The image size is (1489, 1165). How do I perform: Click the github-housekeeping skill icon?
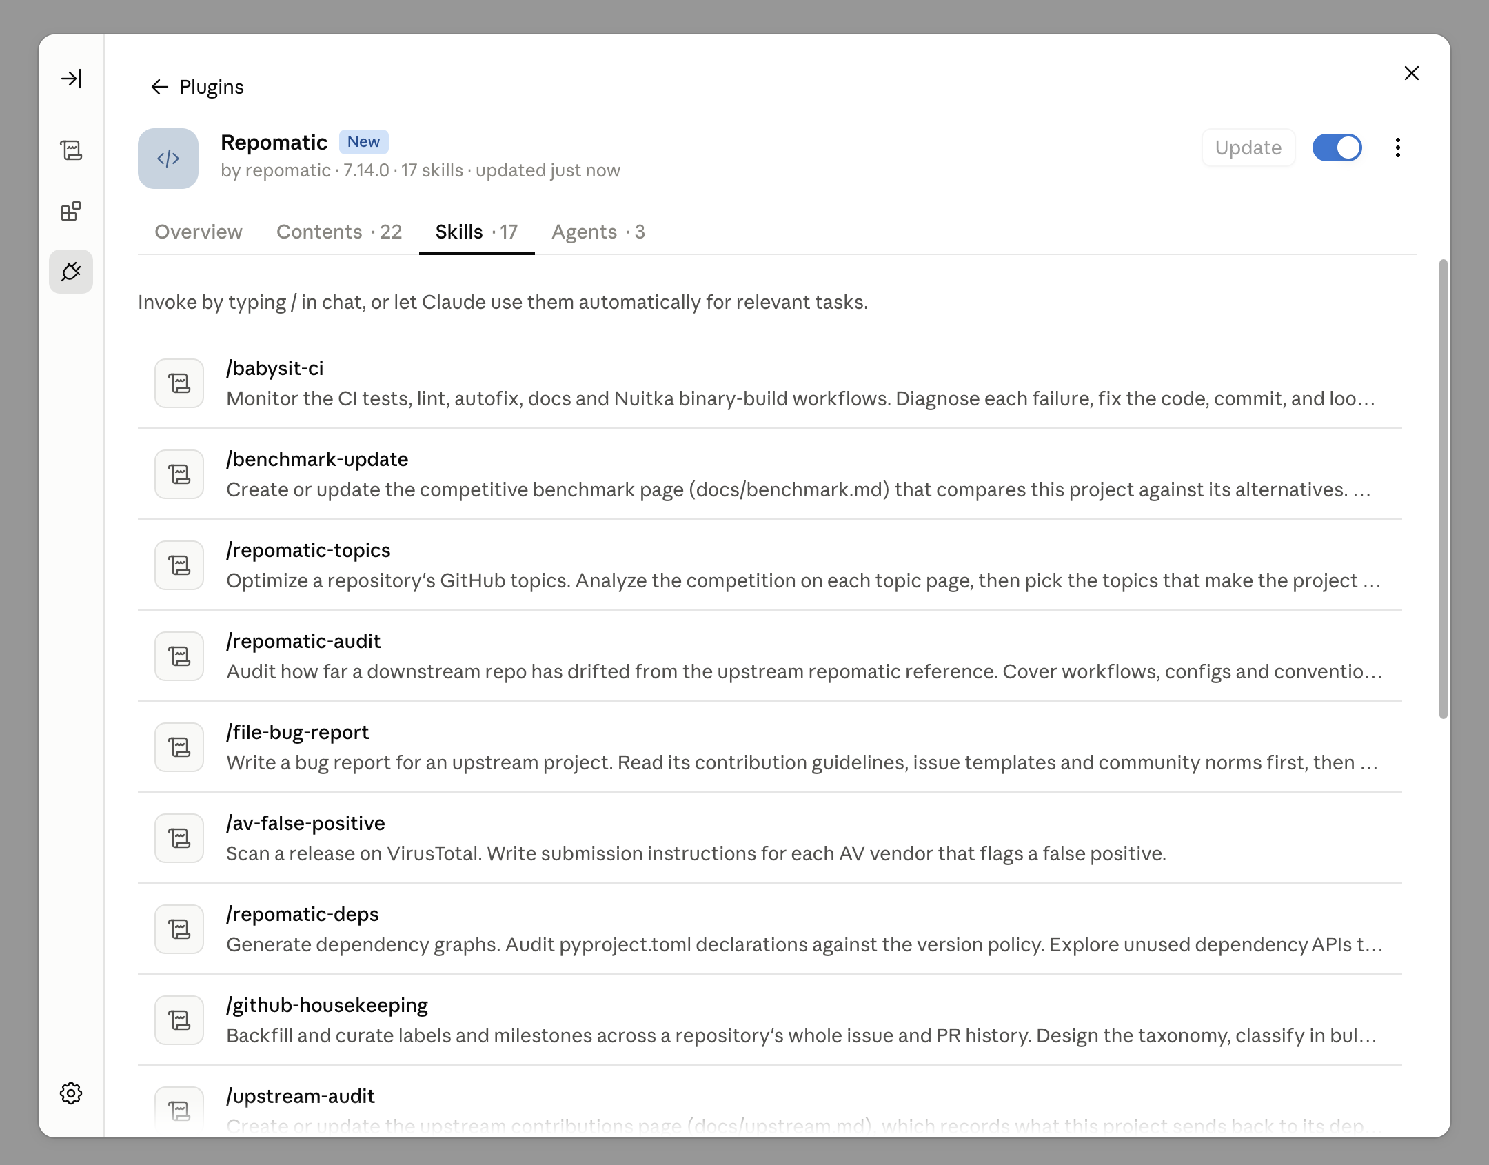pyautogui.click(x=179, y=1020)
